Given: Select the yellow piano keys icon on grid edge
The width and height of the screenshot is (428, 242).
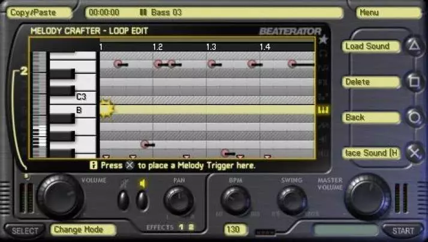Looking at the screenshot, I should (x=323, y=110).
